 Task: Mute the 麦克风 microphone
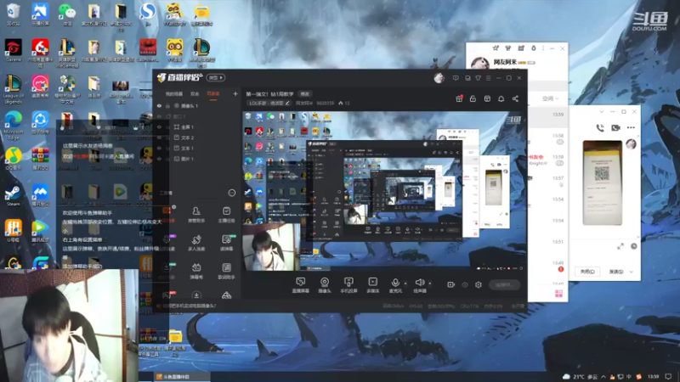click(395, 285)
